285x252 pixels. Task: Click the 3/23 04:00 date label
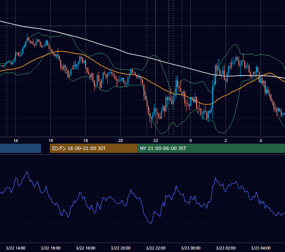click(261, 248)
